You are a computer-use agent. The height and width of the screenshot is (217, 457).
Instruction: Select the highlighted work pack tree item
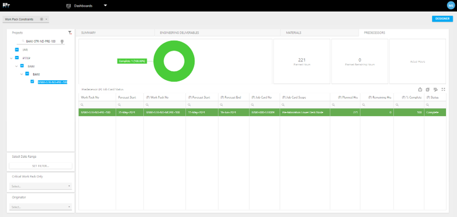click(x=53, y=82)
